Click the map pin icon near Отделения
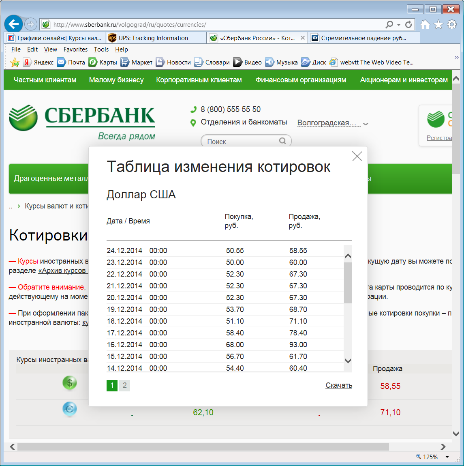464x466 pixels. click(x=193, y=123)
